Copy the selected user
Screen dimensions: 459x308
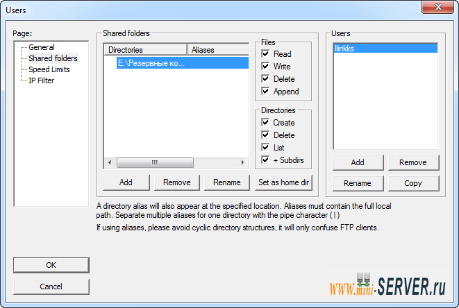point(413,183)
